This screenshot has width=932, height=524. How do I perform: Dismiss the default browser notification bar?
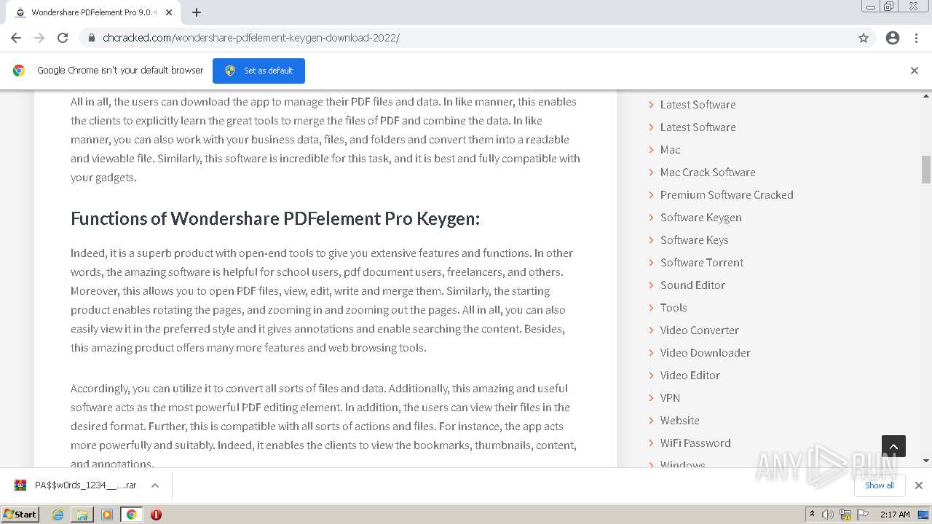click(915, 71)
